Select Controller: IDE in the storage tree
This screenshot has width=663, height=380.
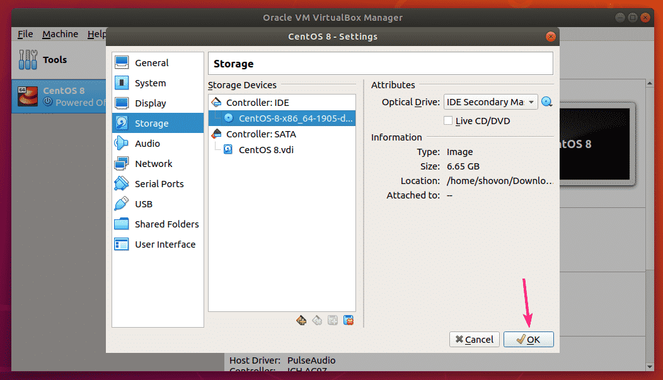point(257,103)
